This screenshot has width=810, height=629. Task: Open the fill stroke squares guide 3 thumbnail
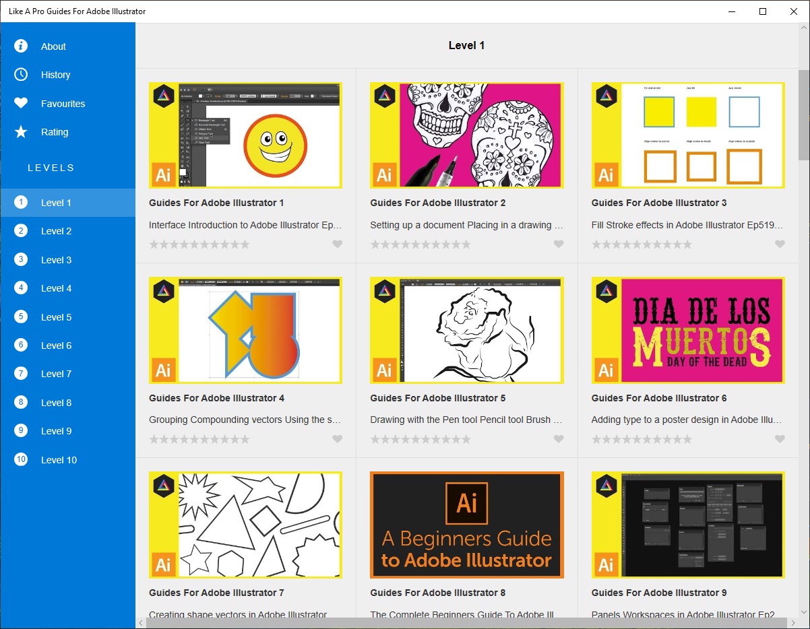(x=688, y=135)
